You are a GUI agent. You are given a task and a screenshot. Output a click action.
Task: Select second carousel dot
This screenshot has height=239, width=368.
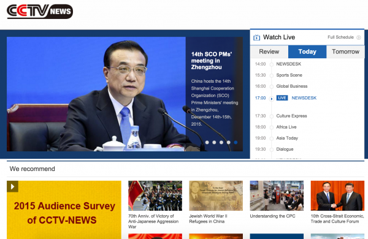pyautogui.click(x=214, y=142)
